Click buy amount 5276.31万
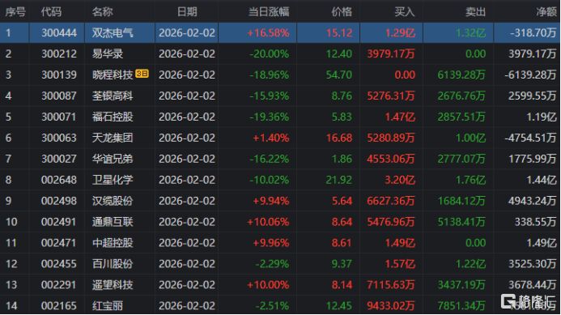The image size is (561, 315). (391, 96)
